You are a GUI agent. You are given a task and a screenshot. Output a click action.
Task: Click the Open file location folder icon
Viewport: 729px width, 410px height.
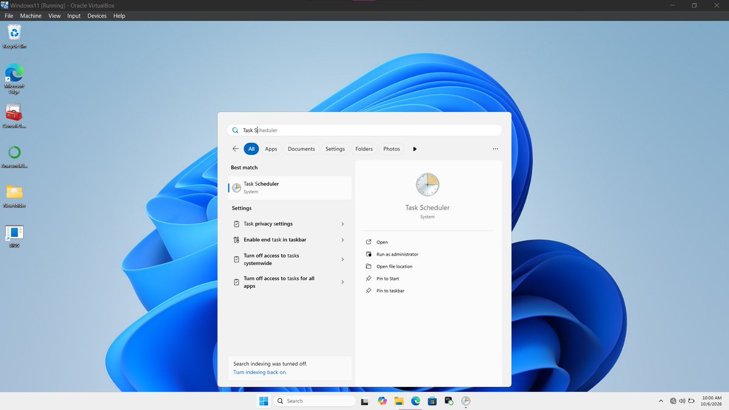click(x=369, y=267)
